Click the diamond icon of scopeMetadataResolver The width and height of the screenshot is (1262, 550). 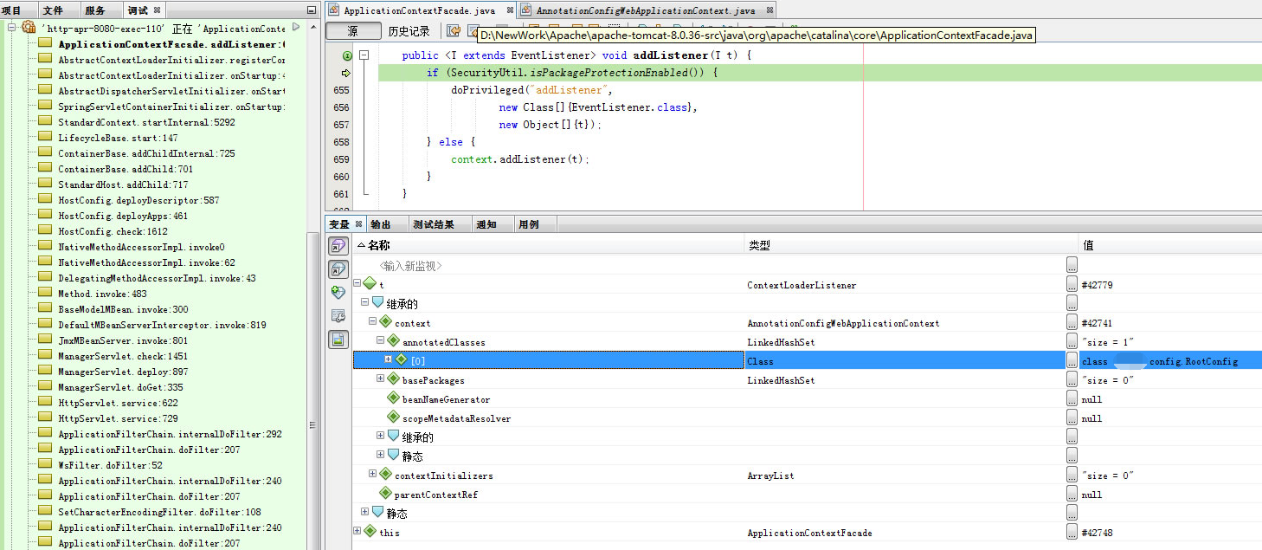[394, 417]
